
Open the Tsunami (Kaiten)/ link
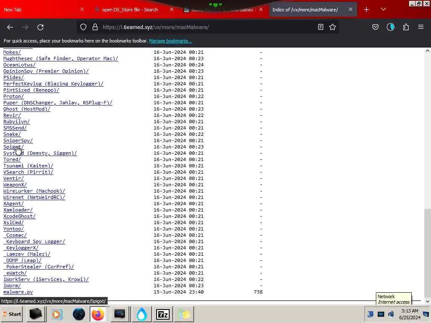(28, 166)
